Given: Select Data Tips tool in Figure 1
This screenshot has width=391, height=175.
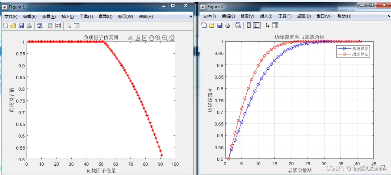Looking at the screenshot, I should (x=145, y=38).
